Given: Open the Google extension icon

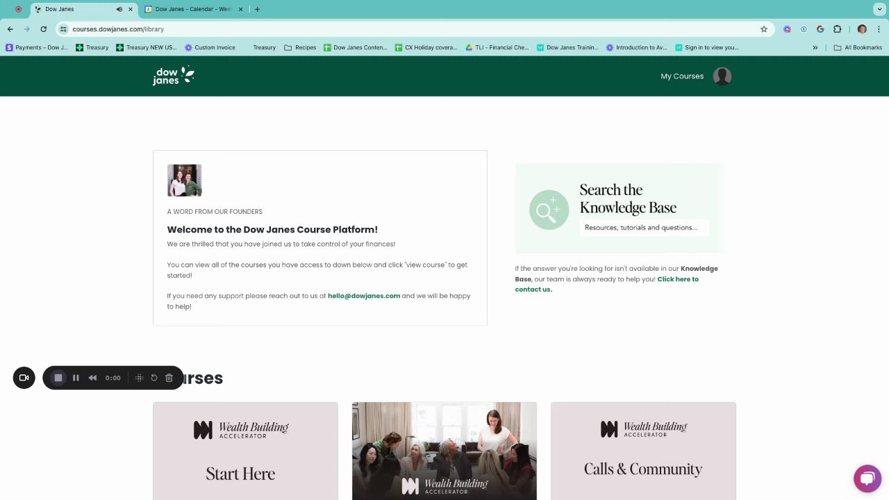Looking at the screenshot, I should 820,29.
